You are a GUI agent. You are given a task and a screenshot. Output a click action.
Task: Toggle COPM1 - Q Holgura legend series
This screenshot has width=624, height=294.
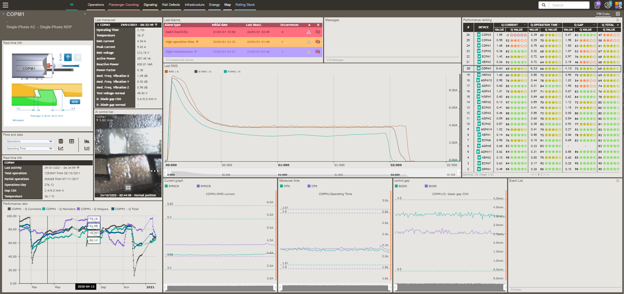pos(93,209)
